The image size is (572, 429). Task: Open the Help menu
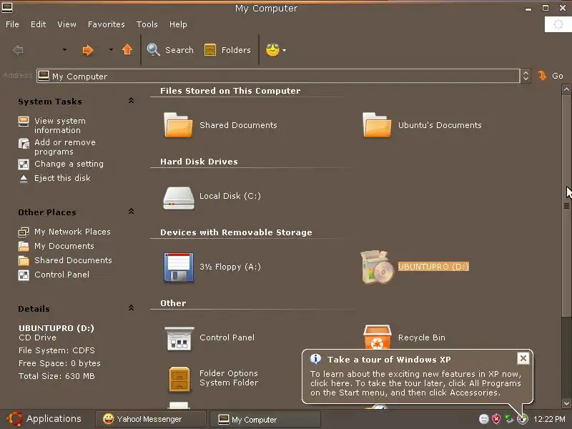tap(178, 24)
